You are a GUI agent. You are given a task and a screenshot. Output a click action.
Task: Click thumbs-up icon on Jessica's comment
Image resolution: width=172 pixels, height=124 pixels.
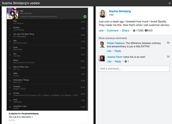[x=126, y=61]
